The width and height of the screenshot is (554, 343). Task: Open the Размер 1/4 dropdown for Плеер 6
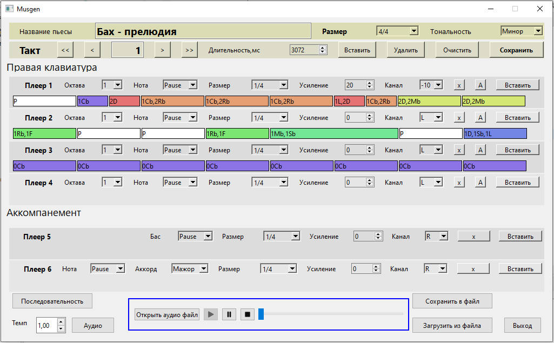(x=278, y=269)
